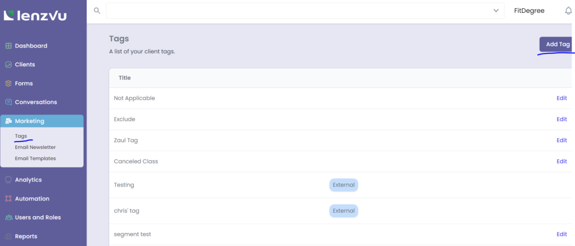Click the Users and Roles icon
This screenshot has width=575, height=246.
point(8,217)
